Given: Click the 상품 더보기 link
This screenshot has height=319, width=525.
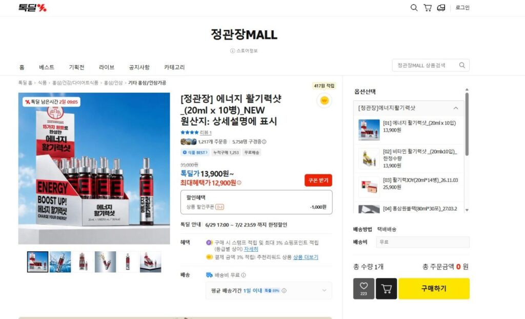Looking at the screenshot, I should point(306,257).
